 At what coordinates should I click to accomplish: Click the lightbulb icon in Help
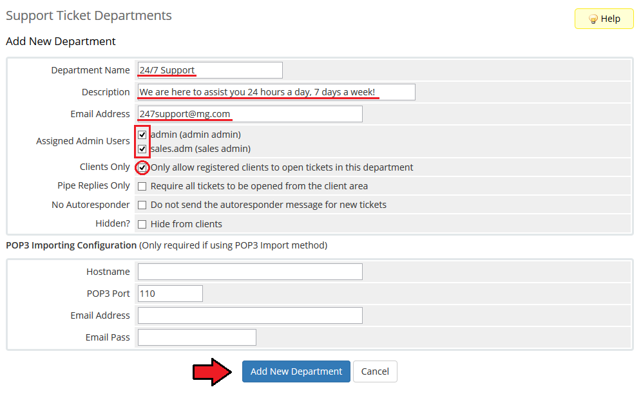(593, 19)
